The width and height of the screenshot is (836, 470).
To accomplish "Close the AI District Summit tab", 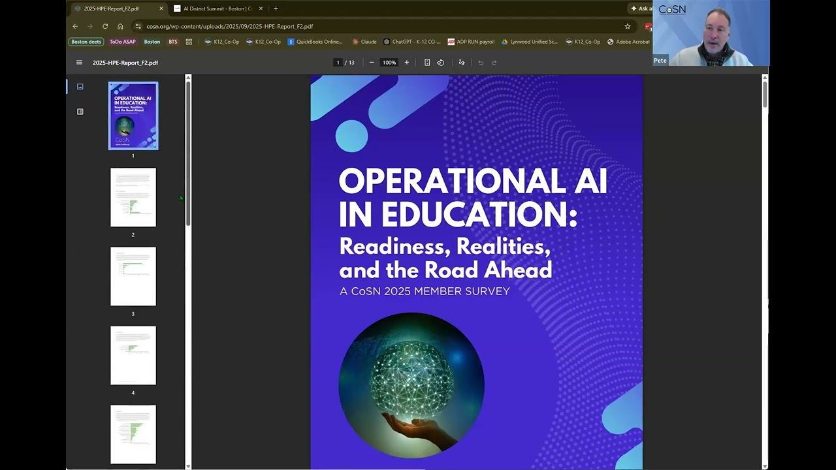I will [261, 8].
